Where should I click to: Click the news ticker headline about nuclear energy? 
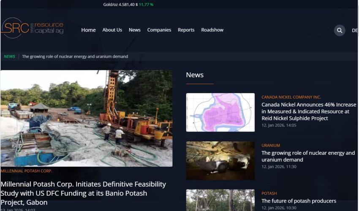[75, 57]
